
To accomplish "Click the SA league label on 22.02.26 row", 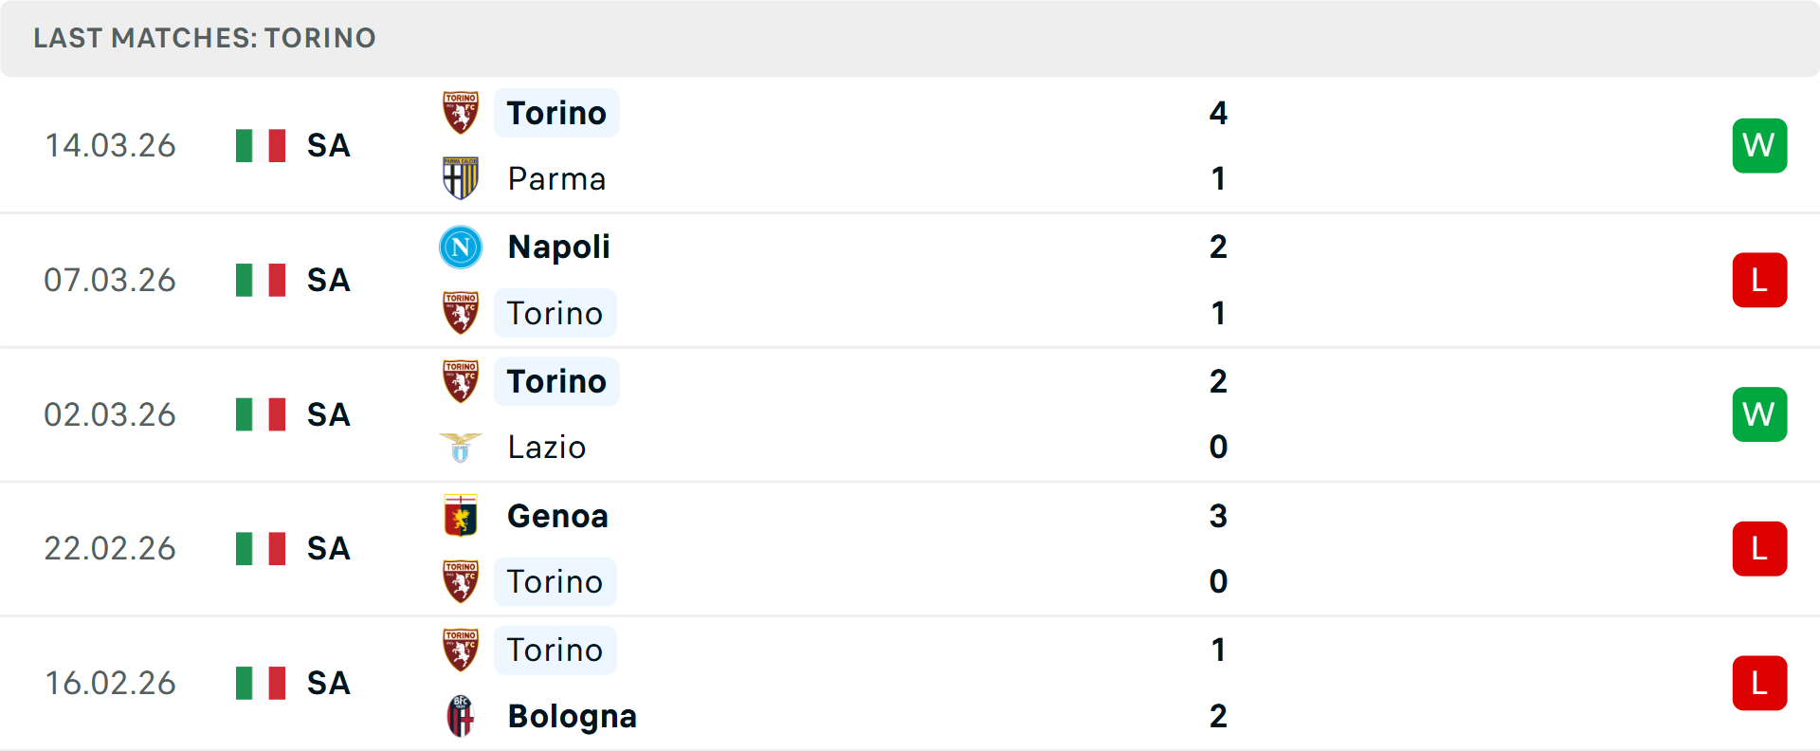I will point(329,549).
